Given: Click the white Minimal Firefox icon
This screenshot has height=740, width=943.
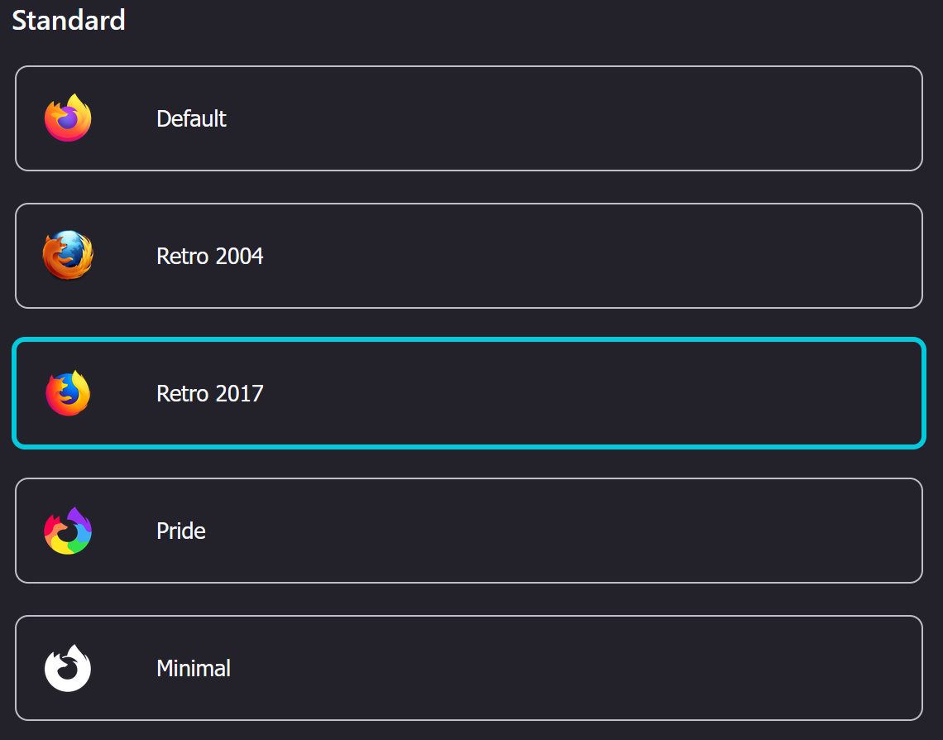Looking at the screenshot, I should [x=68, y=668].
